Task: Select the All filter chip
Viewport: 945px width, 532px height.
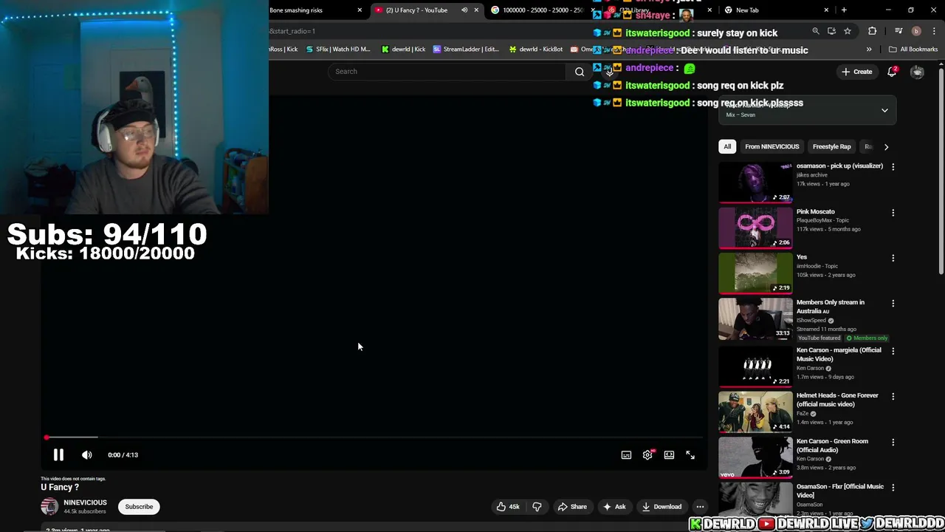Action: tap(727, 146)
